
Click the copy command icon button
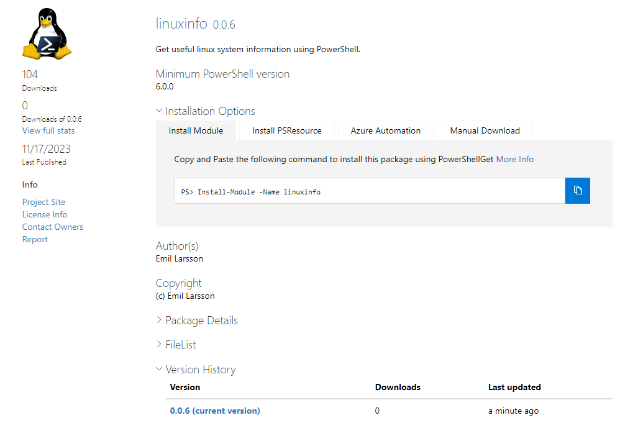point(577,190)
